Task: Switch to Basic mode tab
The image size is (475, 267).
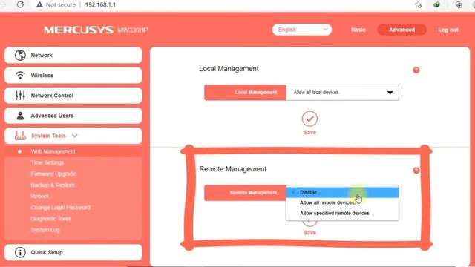Action: pos(358,30)
